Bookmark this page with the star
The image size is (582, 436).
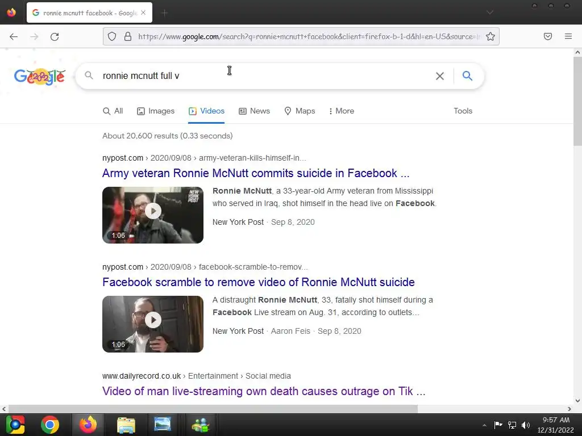pos(490,36)
